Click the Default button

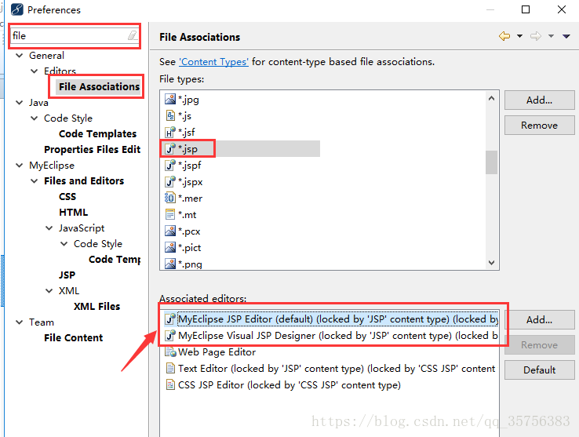tap(540, 370)
